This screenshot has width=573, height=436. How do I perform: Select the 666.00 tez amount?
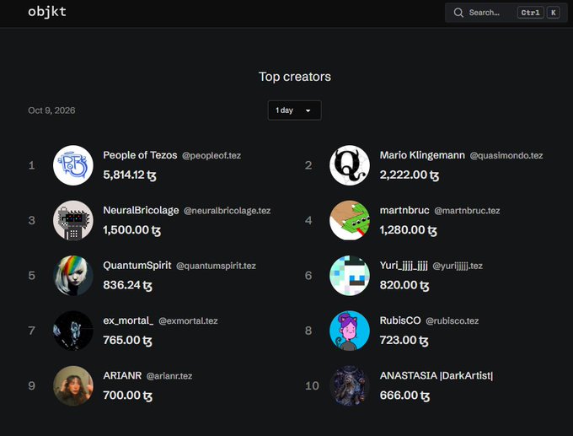tap(404, 396)
